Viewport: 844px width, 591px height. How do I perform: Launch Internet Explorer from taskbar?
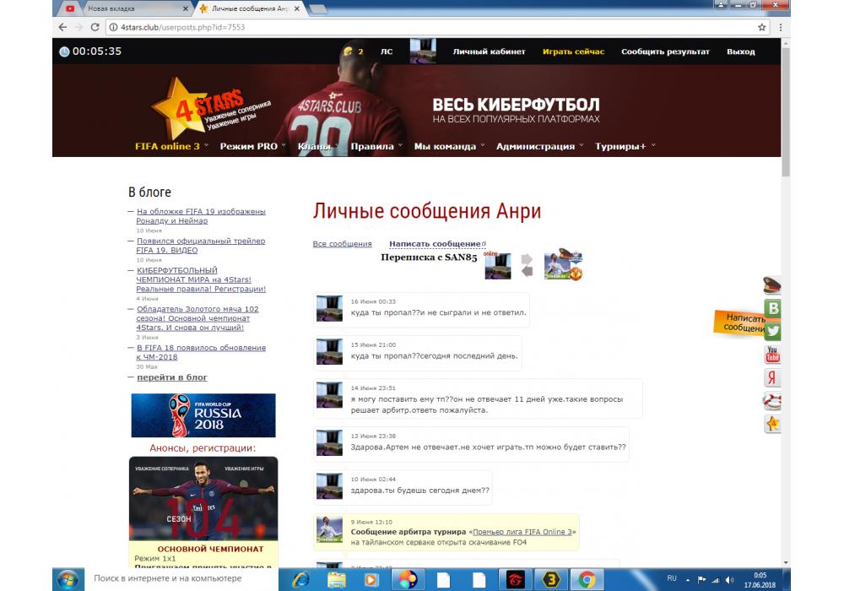pyautogui.click(x=300, y=580)
